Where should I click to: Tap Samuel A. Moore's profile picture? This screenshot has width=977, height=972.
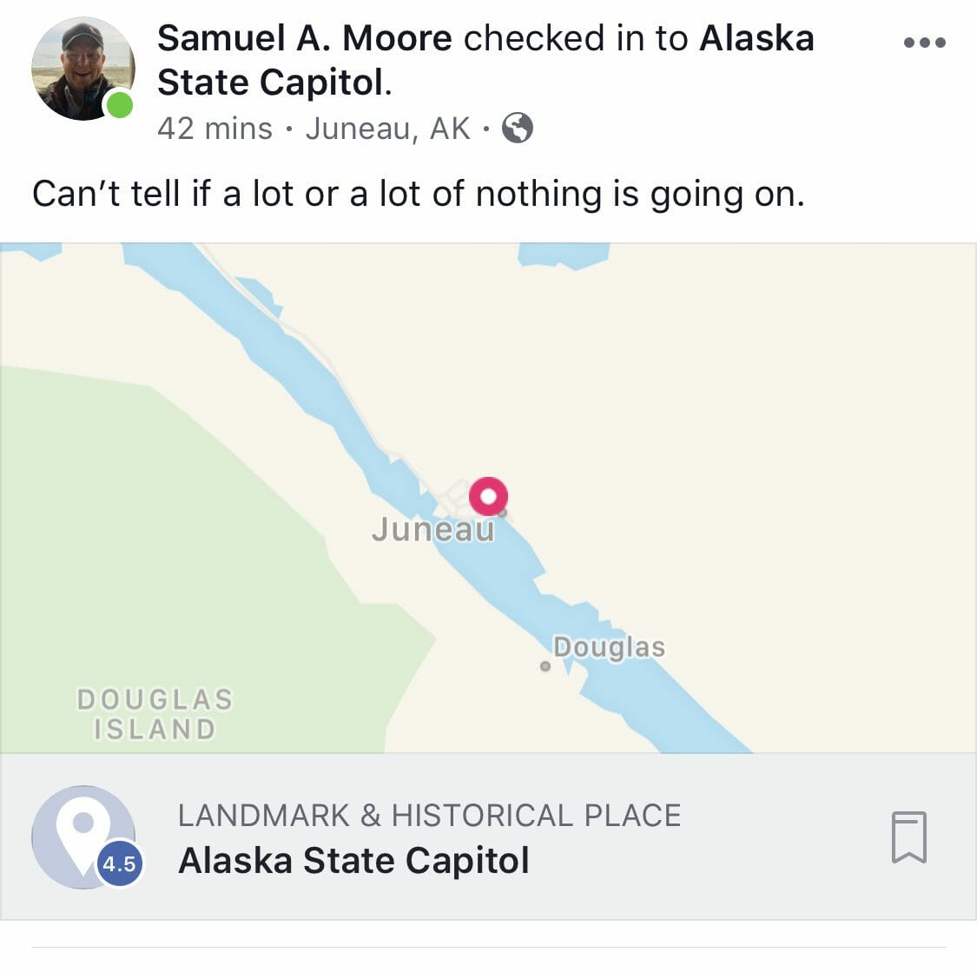point(83,69)
